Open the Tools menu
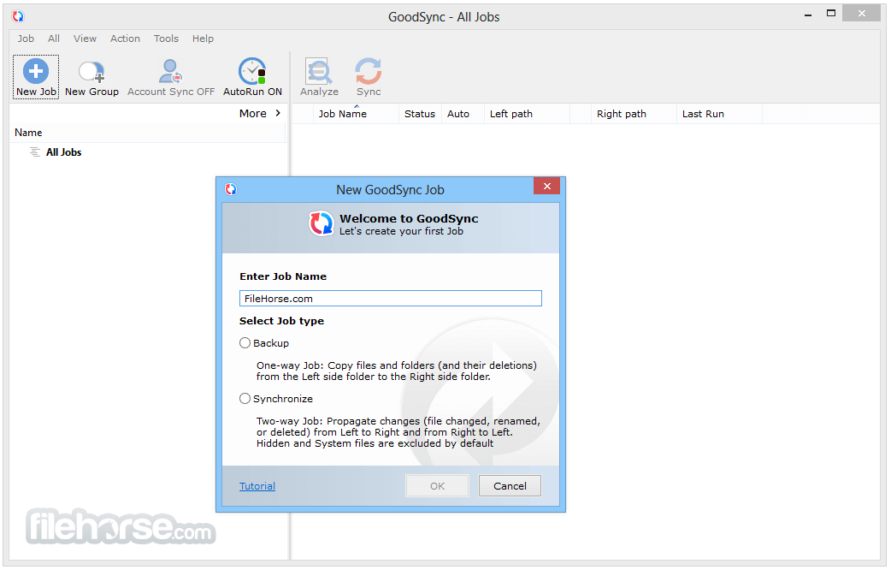The image size is (891, 570). [x=166, y=39]
